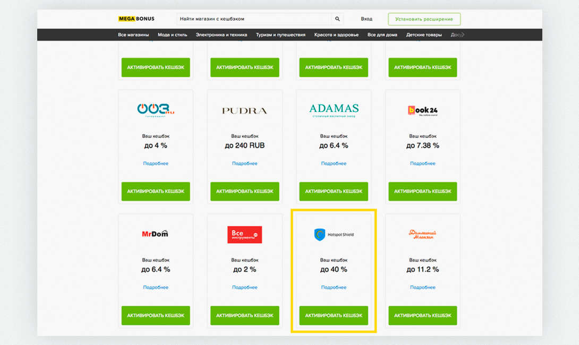
Task: Open the PUDRA store logo
Action: [x=244, y=111]
